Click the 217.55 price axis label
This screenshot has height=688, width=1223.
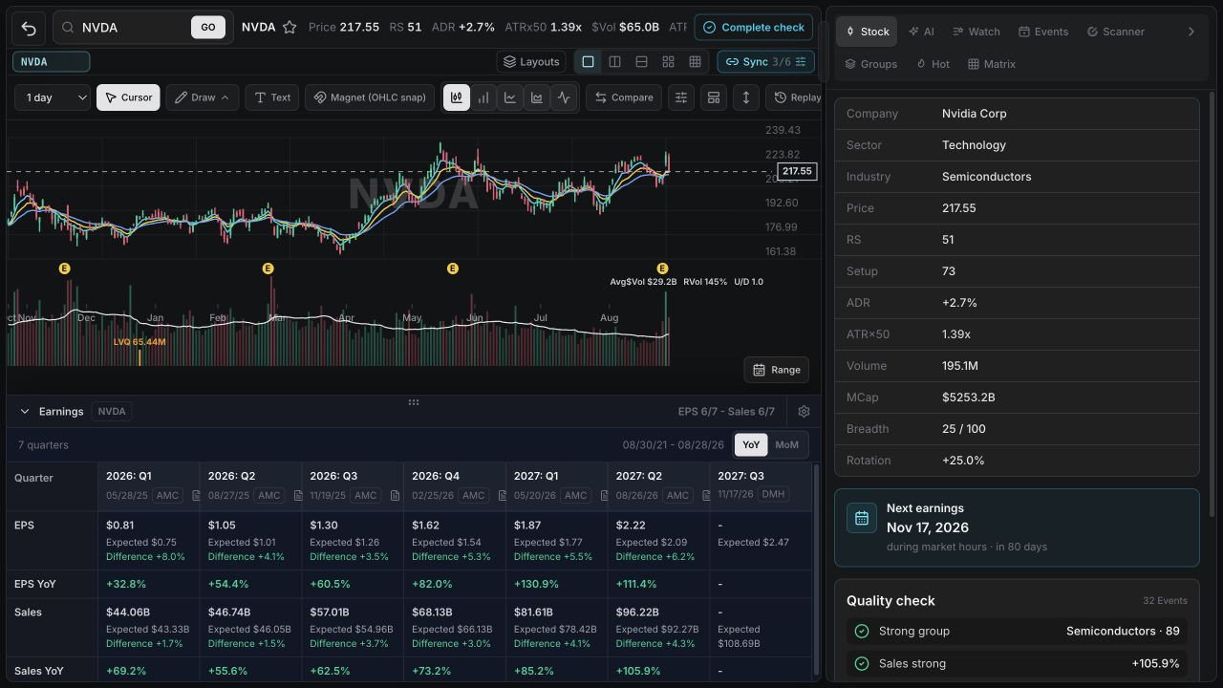(x=797, y=172)
